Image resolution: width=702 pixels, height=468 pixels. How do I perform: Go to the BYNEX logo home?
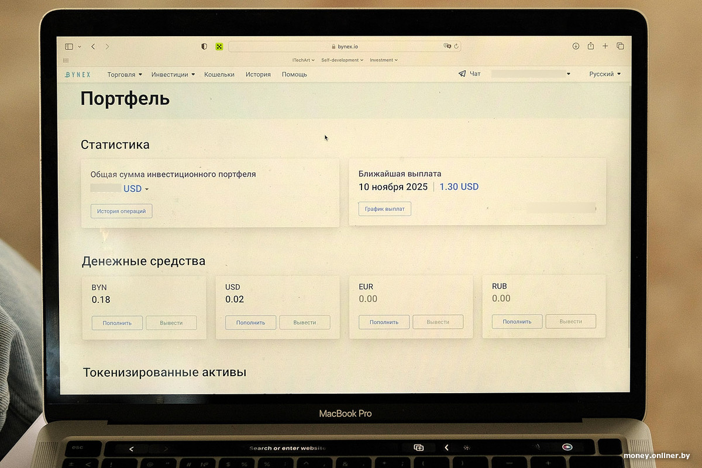pos(78,74)
